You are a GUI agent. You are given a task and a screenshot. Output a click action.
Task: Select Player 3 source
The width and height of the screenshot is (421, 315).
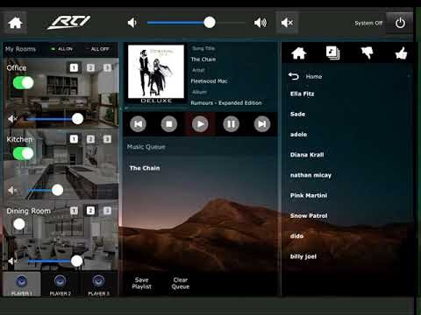(99, 284)
